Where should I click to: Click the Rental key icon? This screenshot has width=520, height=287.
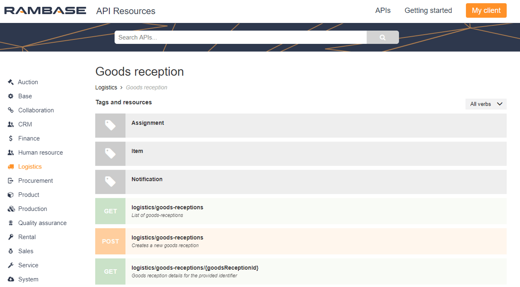(11, 237)
